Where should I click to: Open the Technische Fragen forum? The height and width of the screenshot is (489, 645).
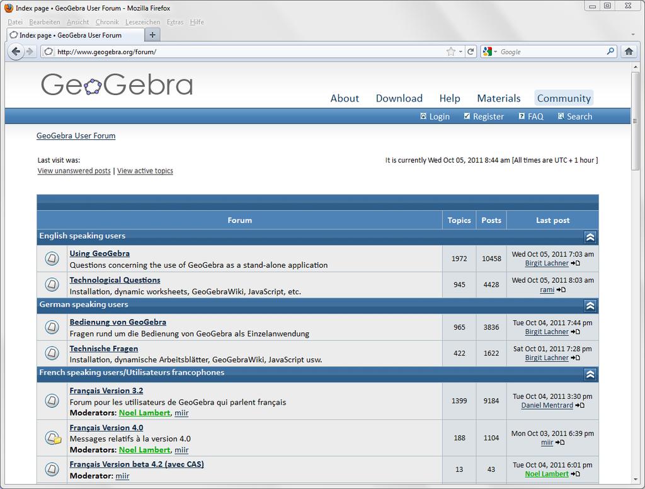click(x=104, y=348)
